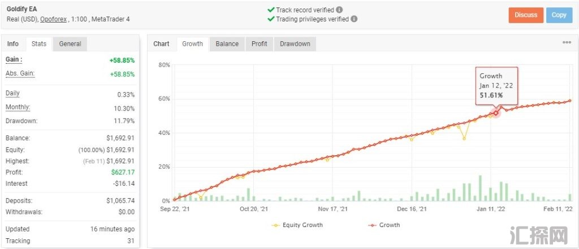The width and height of the screenshot is (579, 249).
Task: Click info icon beside Track record verified
Action: [x=339, y=10]
